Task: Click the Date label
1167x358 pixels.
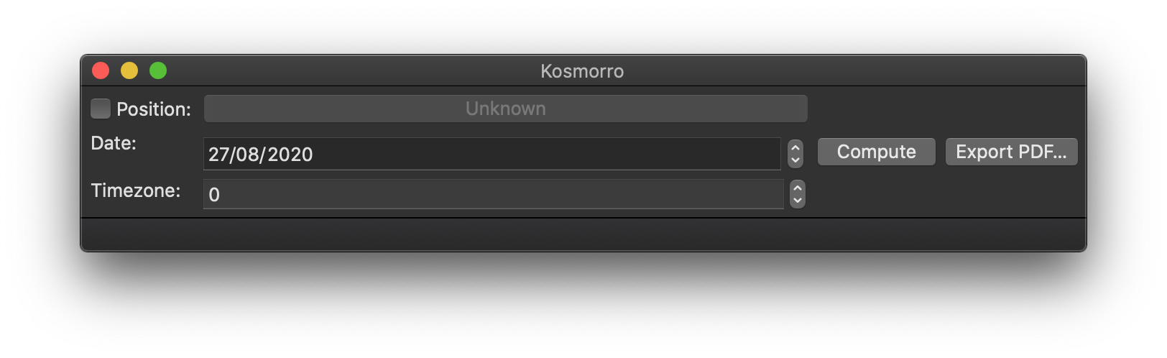Action: (114, 143)
